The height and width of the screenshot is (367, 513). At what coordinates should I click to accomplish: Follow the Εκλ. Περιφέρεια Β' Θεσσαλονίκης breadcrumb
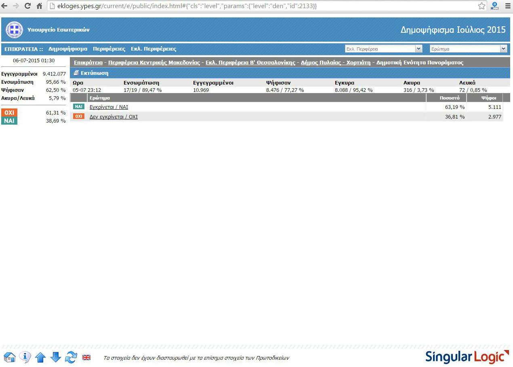point(250,63)
